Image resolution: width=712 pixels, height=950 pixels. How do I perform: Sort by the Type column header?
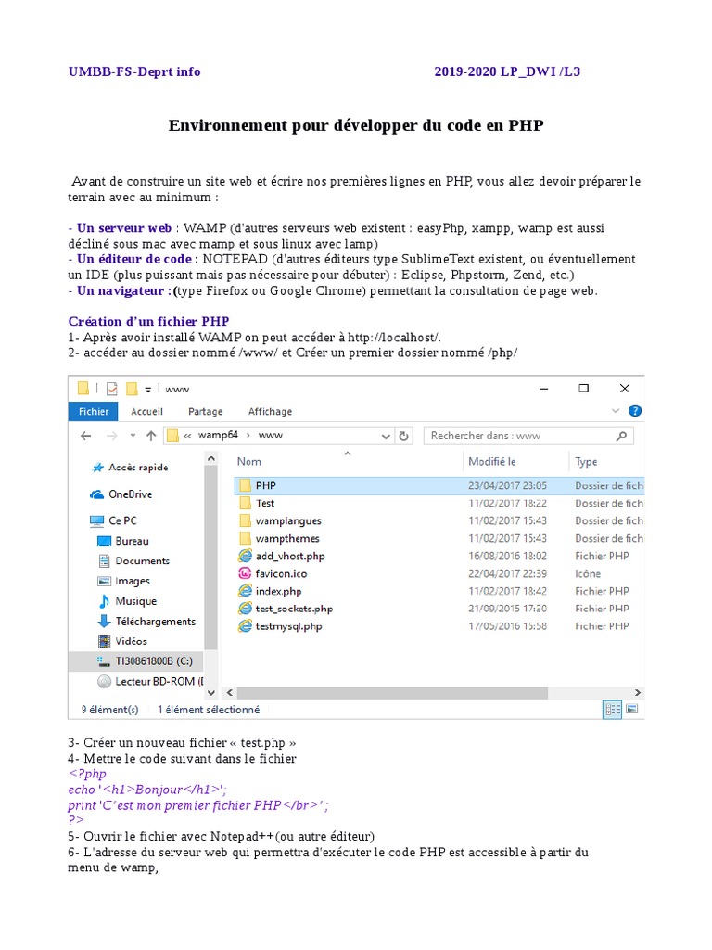[x=586, y=462]
